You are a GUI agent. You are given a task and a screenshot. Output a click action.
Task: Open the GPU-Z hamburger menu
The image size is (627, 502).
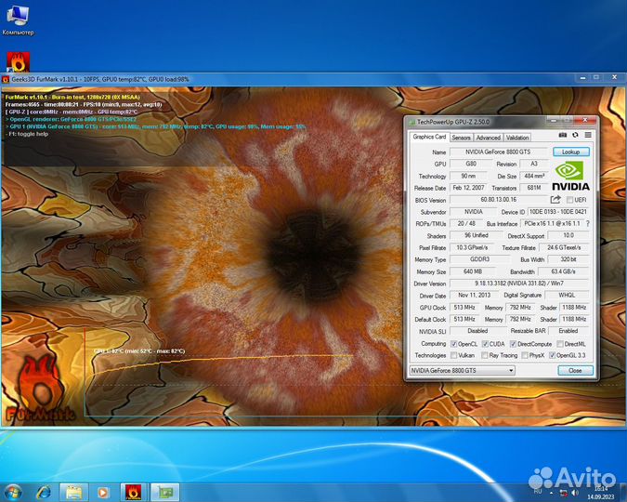pyautogui.click(x=587, y=136)
